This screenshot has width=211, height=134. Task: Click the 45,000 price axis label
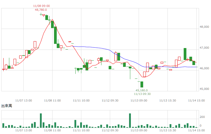click(204, 89)
